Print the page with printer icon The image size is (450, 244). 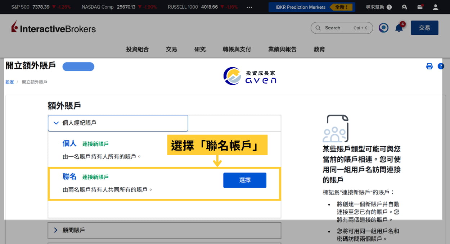pos(429,66)
